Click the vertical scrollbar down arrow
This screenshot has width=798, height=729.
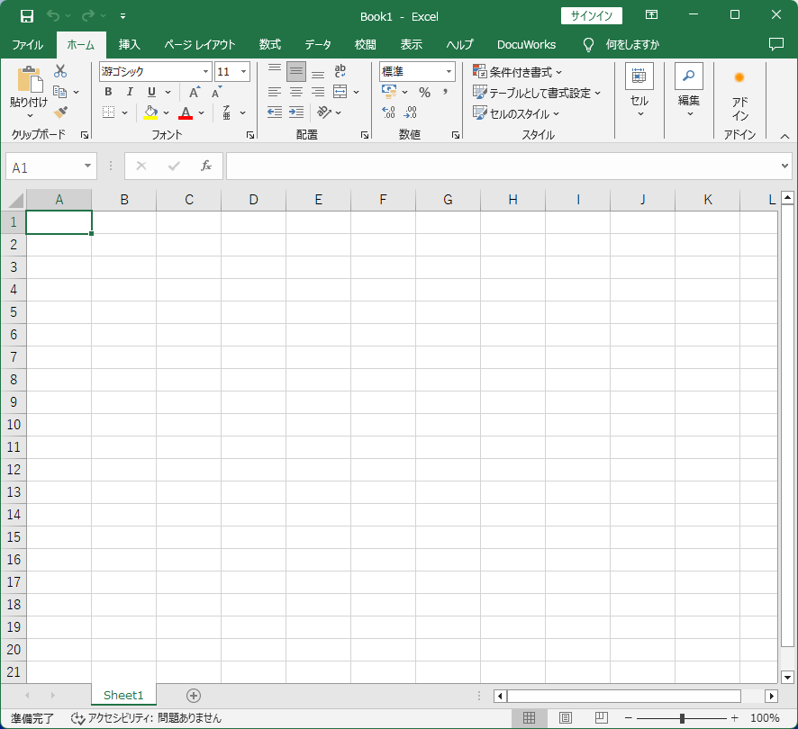click(x=787, y=677)
